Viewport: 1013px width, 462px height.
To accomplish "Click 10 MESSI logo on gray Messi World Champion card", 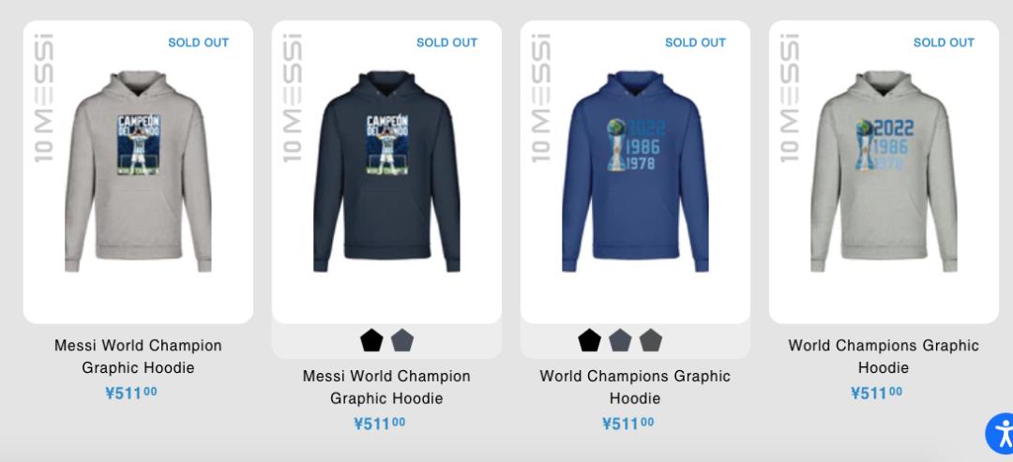I will (43, 98).
